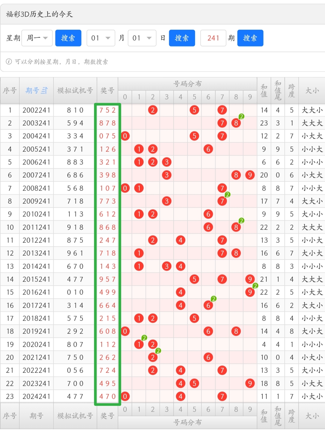
Task: Click red ball 8 in row 2013241
Action: [236, 253]
